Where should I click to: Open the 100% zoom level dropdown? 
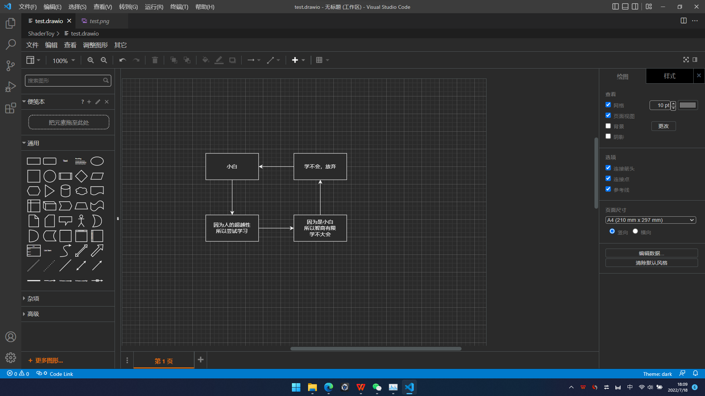tap(64, 60)
